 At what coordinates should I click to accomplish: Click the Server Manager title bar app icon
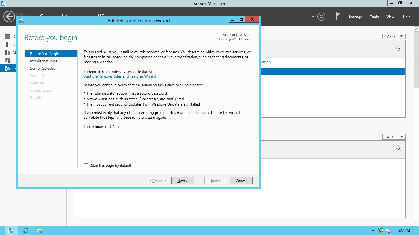point(3,3)
